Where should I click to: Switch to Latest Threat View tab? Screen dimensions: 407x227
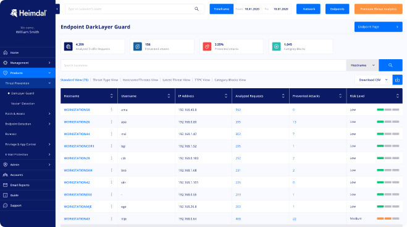tap(176, 80)
